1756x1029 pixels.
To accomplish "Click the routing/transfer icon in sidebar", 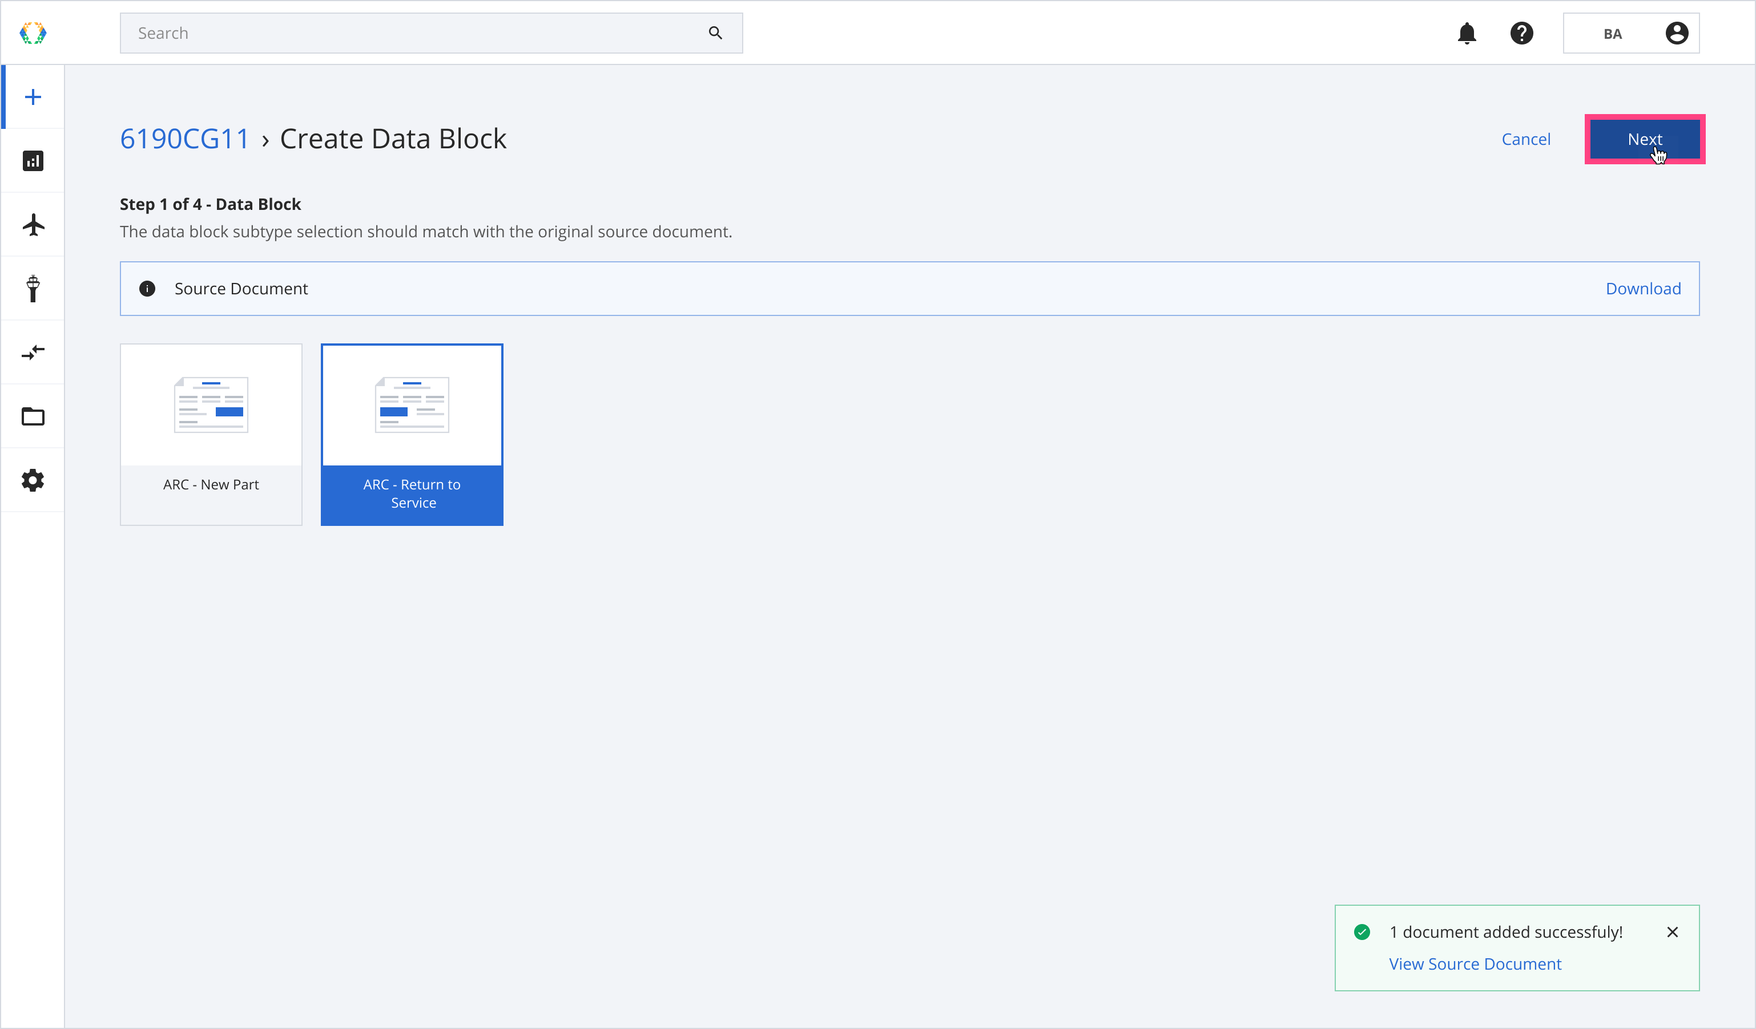I will 33,353.
